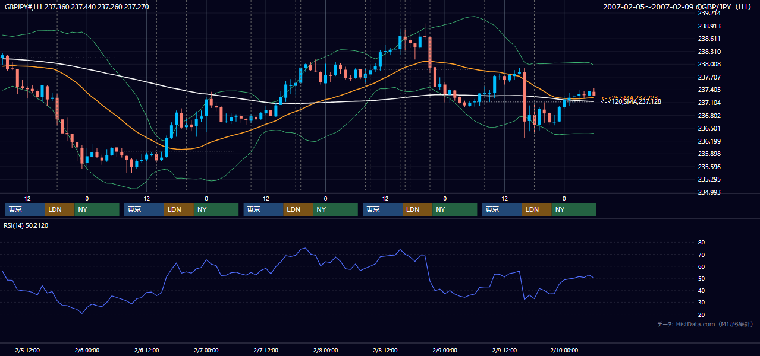Select the 238.008 price axis value
This screenshot has width=760, height=356.
[708, 64]
